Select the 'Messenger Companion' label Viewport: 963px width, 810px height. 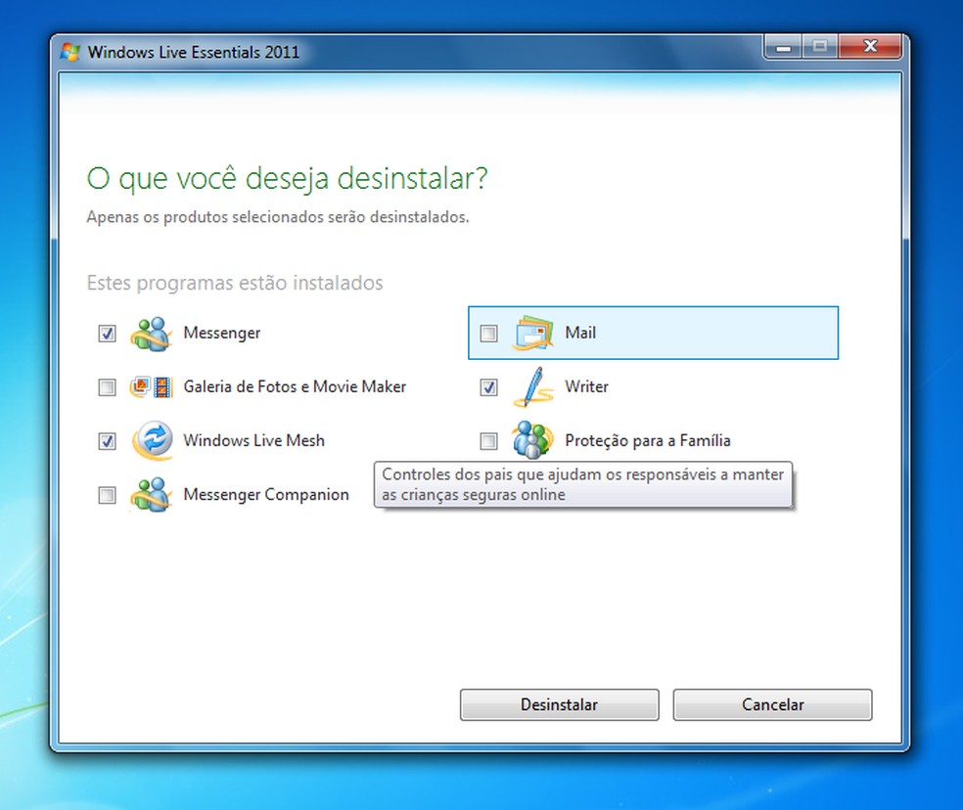tap(266, 494)
